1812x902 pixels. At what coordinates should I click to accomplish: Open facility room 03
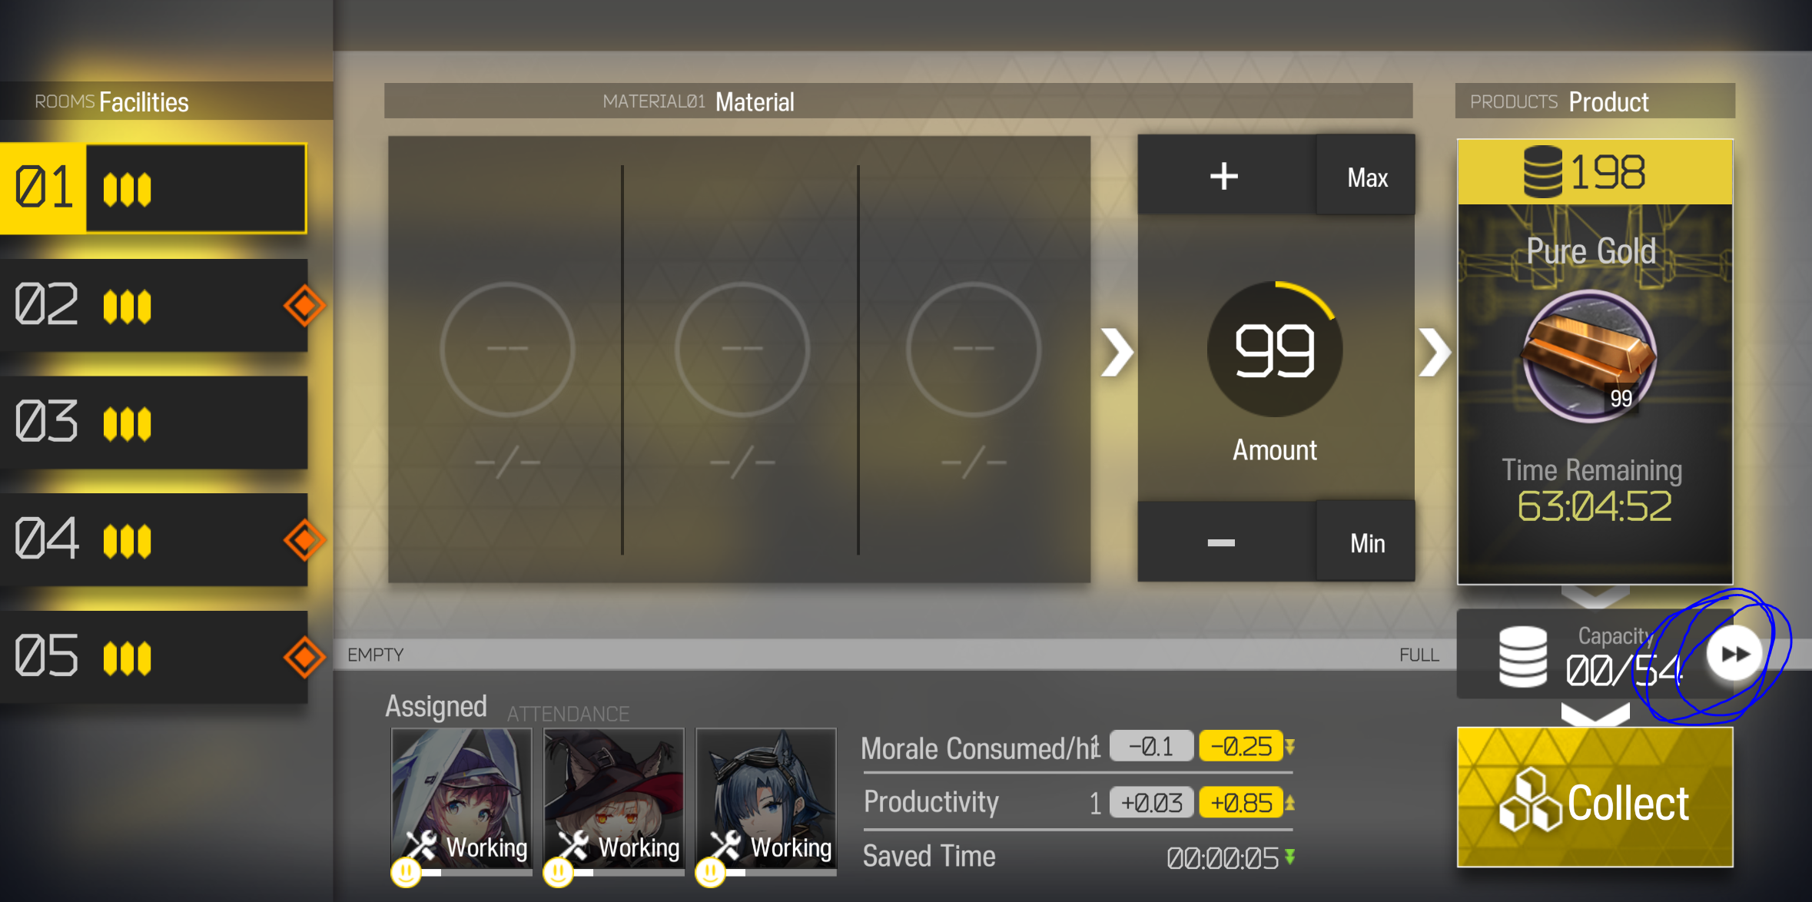pyautogui.click(x=154, y=423)
